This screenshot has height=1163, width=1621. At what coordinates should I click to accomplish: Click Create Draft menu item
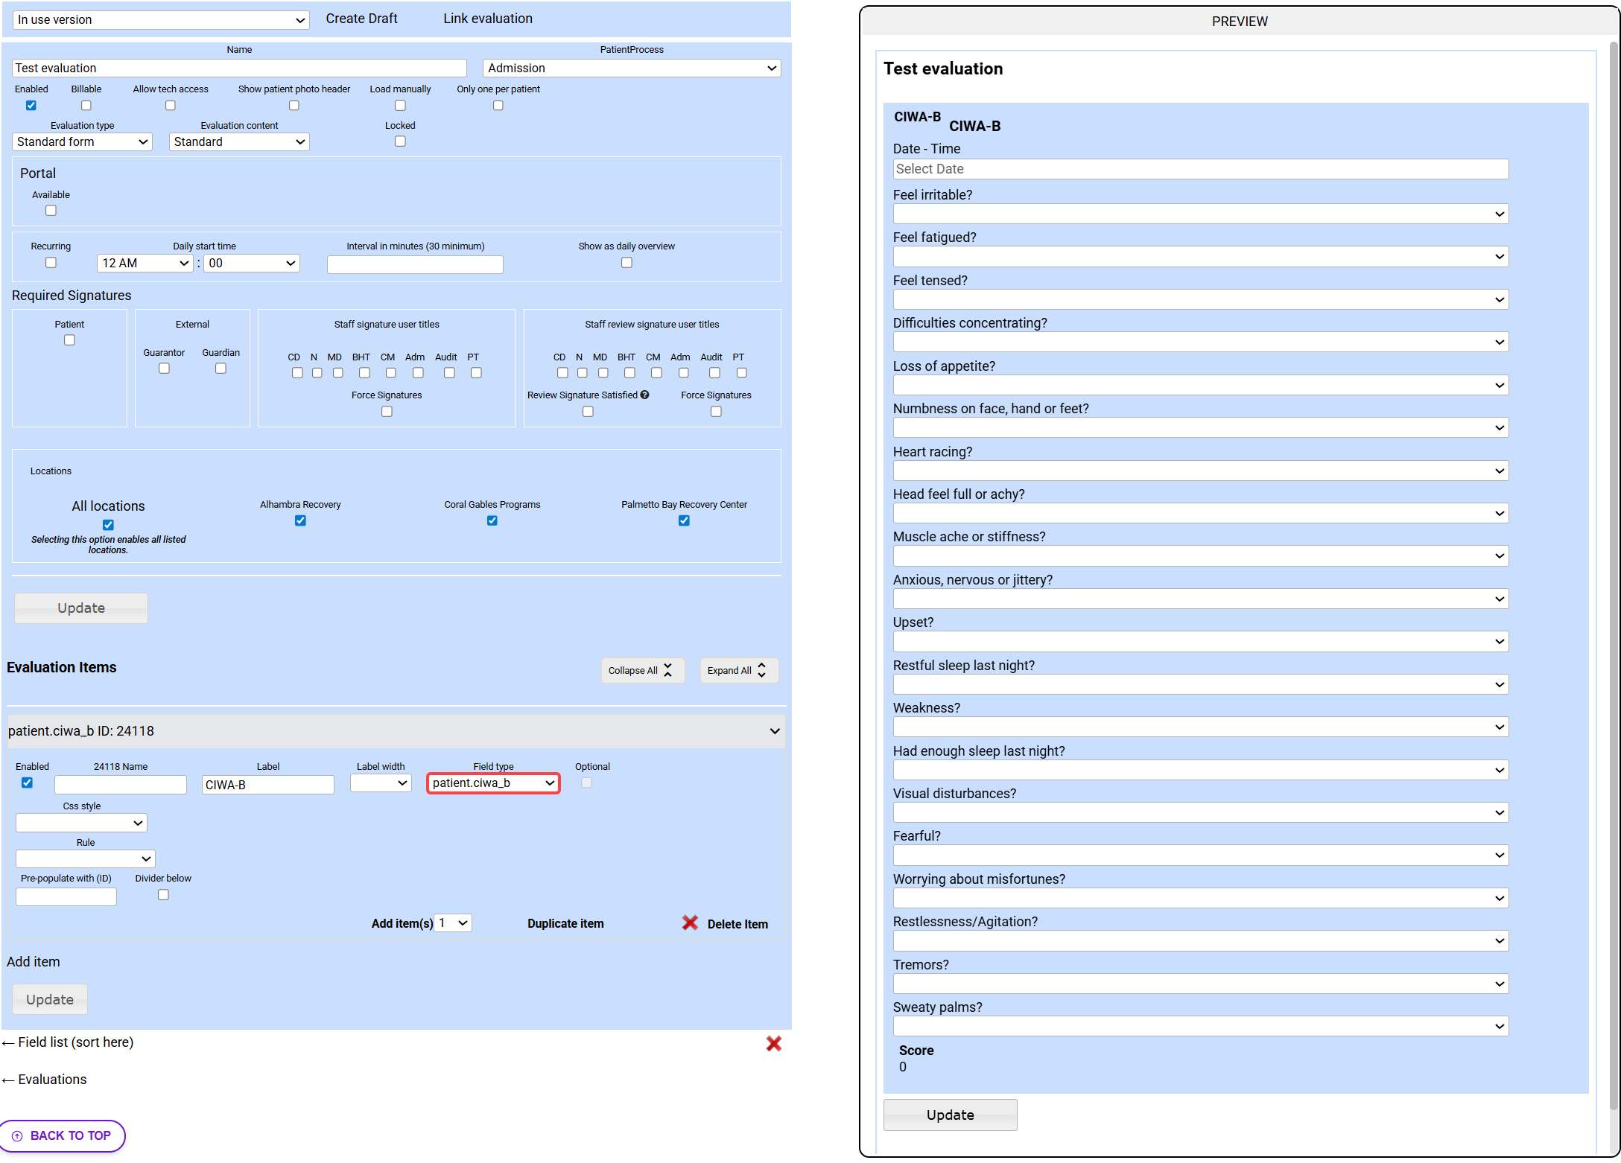(361, 19)
